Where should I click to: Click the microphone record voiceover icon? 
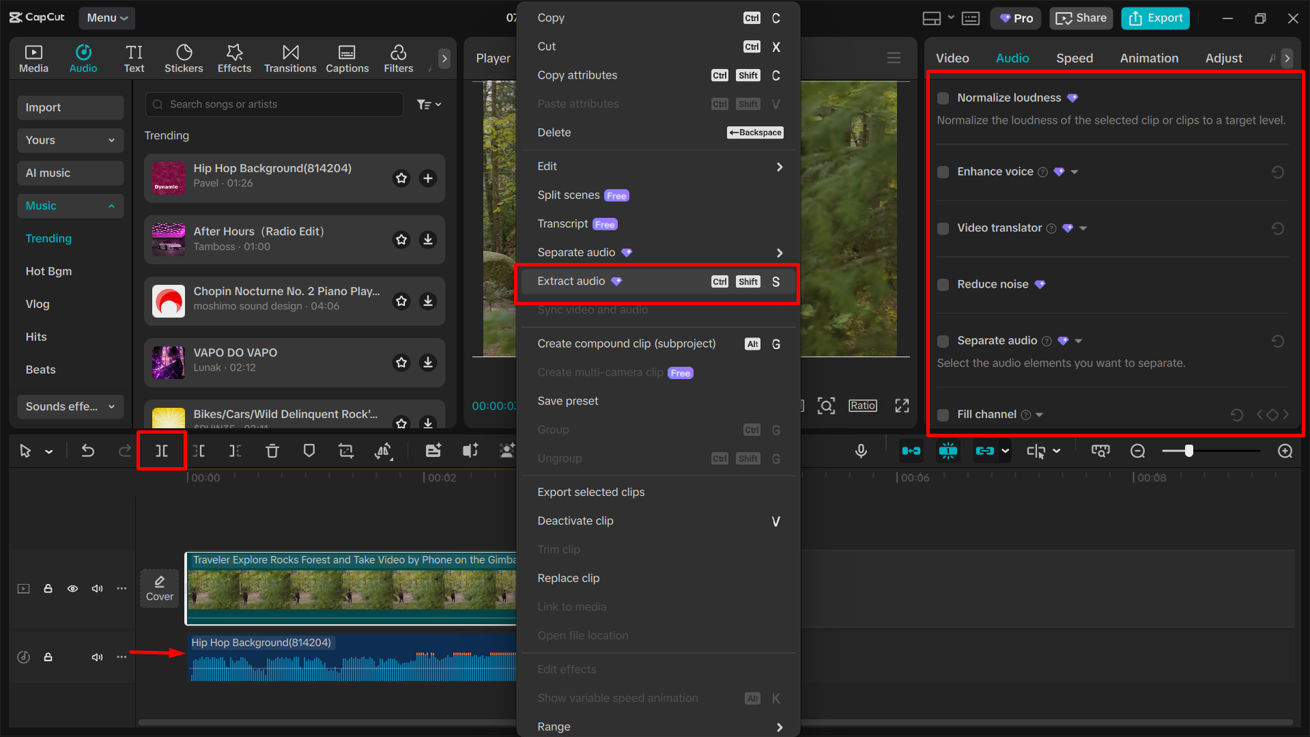(x=861, y=451)
